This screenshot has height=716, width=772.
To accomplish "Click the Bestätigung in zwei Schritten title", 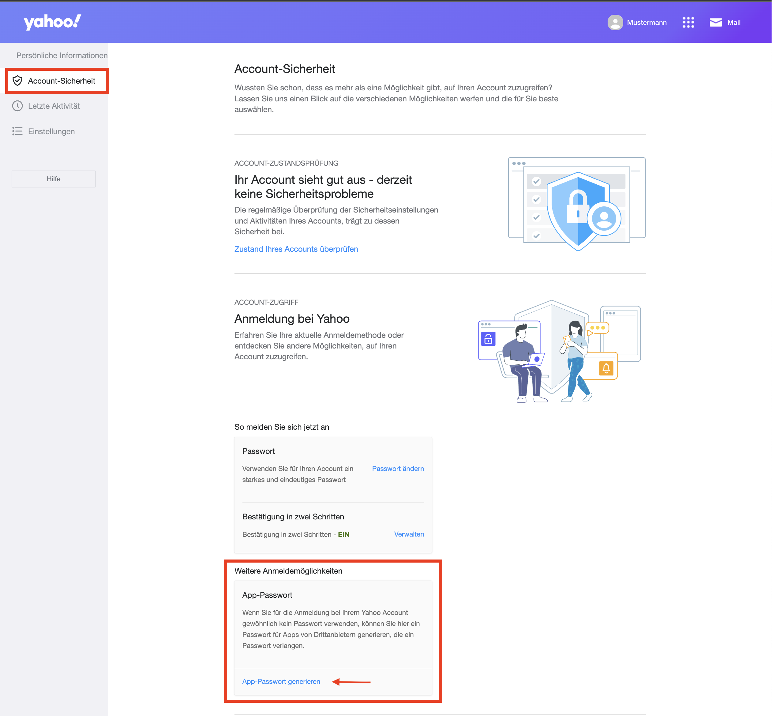I will (x=293, y=517).
